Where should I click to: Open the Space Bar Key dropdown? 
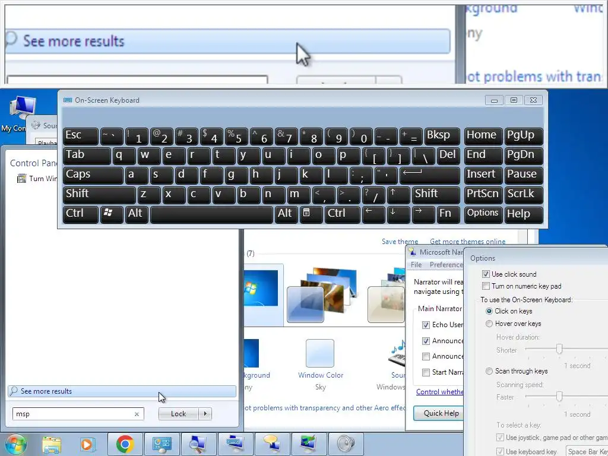click(x=587, y=452)
